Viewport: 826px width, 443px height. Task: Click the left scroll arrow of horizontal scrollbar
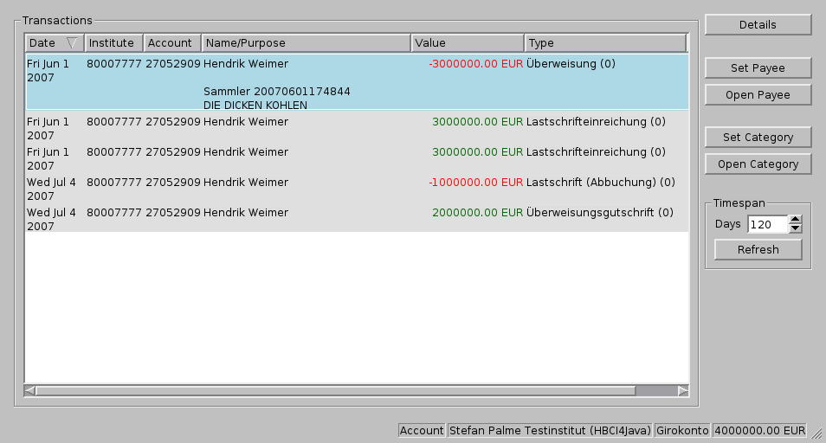[x=30, y=391]
